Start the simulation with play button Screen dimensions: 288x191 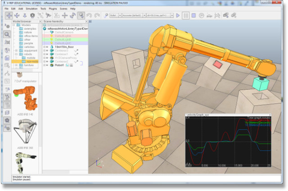click(178, 15)
